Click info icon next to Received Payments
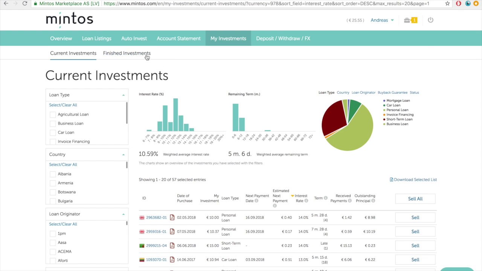The image size is (482, 271). [349, 201]
